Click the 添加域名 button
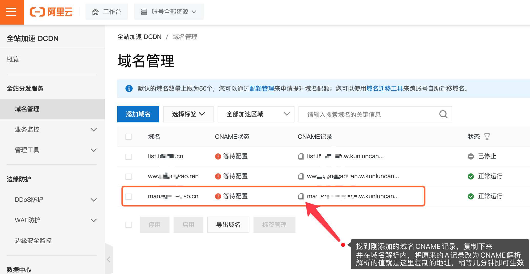Viewport: 530px width, 274px height. (x=138, y=114)
